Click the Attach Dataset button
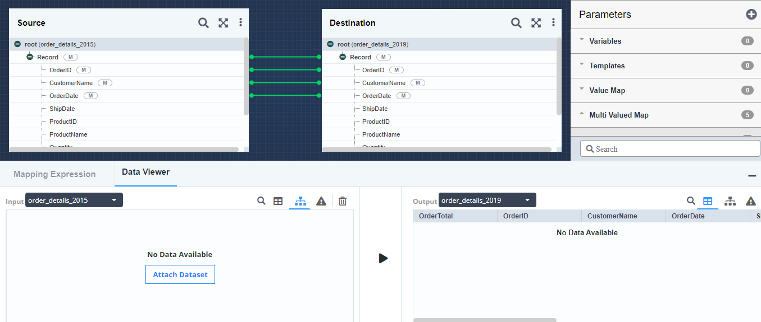The width and height of the screenshot is (761, 322). pyautogui.click(x=180, y=274)
